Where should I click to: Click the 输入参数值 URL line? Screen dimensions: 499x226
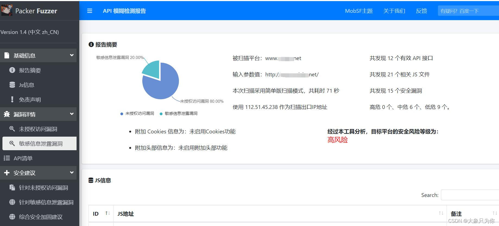coord(276,74)
